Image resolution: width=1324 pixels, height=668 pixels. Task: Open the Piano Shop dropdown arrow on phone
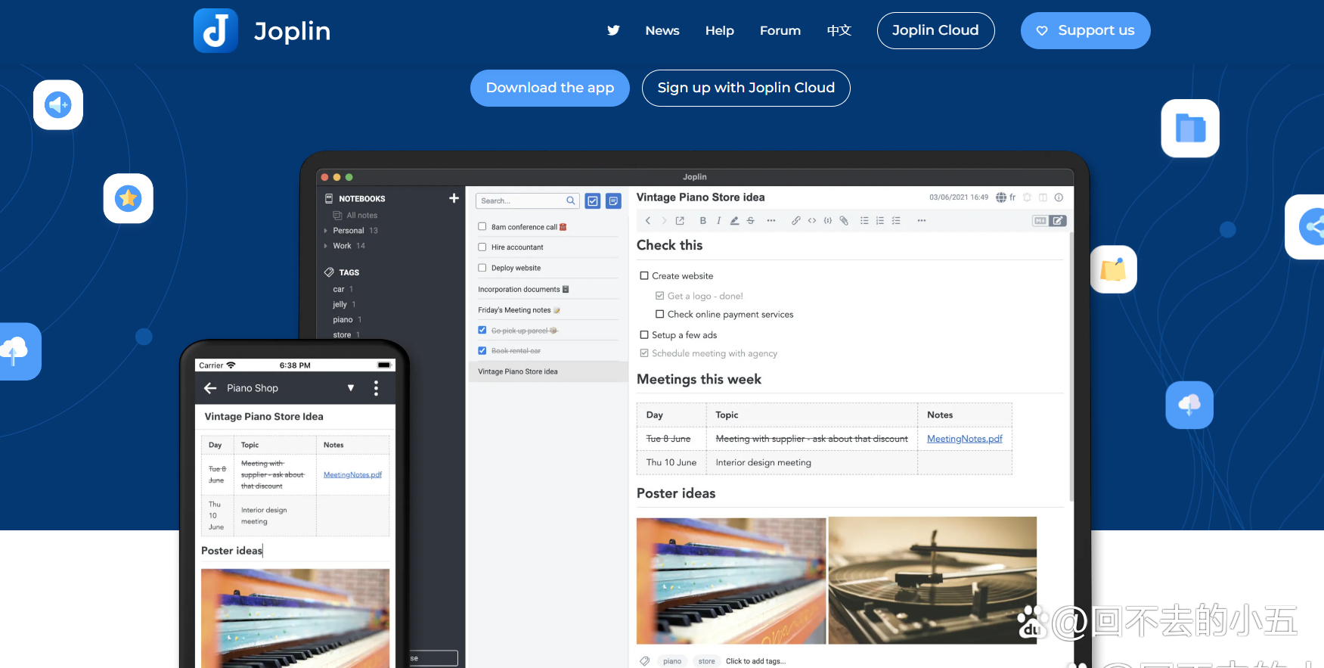point(350,388)
